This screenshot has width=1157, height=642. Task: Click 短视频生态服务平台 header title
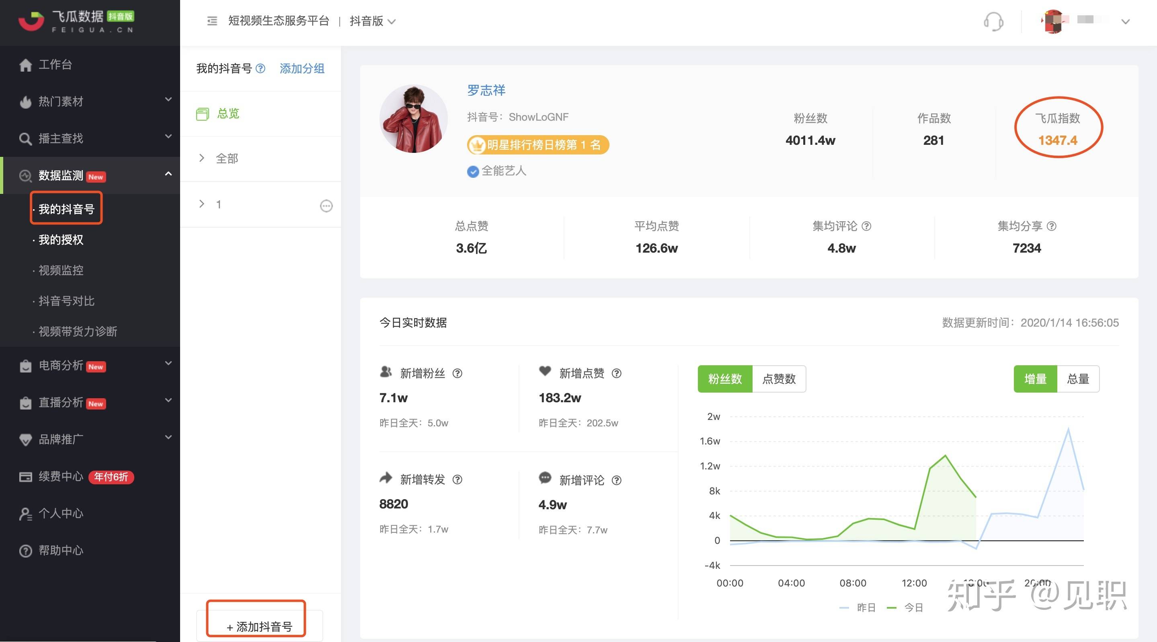click(279, 21)
